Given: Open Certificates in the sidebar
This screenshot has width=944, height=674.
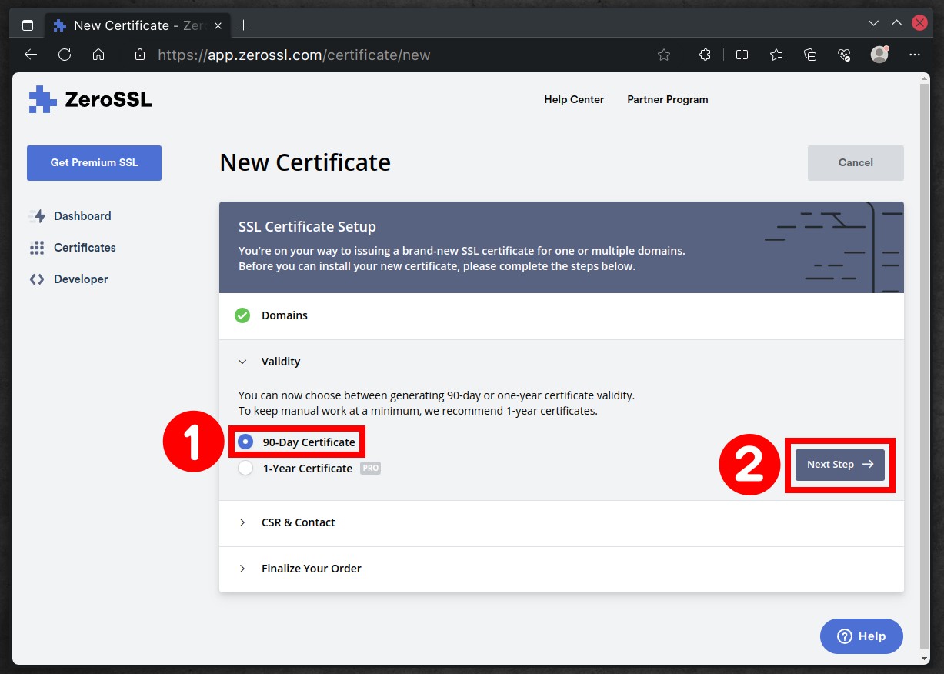Looking at the screenshot, I should [x=72, y=248].
